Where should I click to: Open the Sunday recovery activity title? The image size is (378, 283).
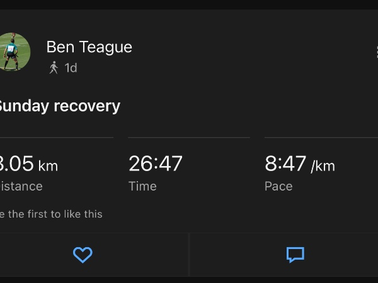pyautogui.click(x=59, y=106)
